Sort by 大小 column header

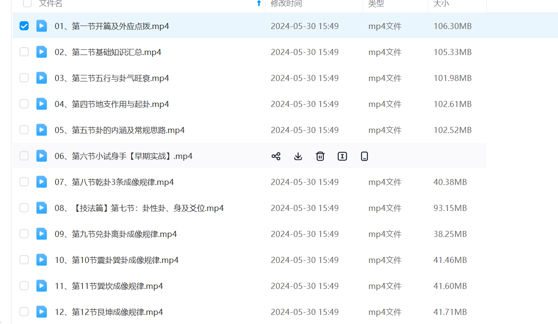441,3
